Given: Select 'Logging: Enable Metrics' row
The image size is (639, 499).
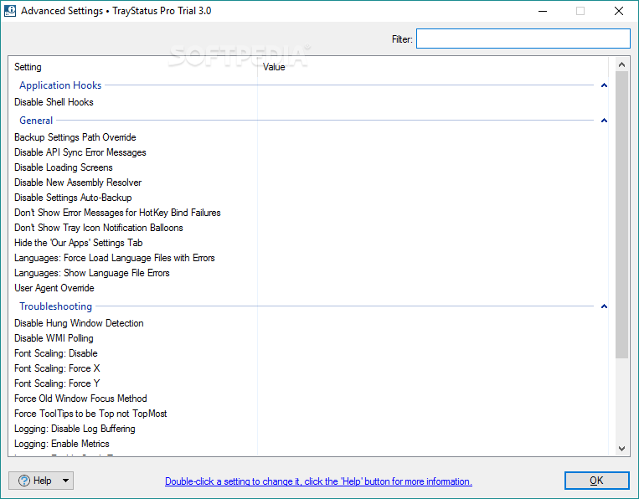Looking at the screenshot, I should tap(62, 443).
